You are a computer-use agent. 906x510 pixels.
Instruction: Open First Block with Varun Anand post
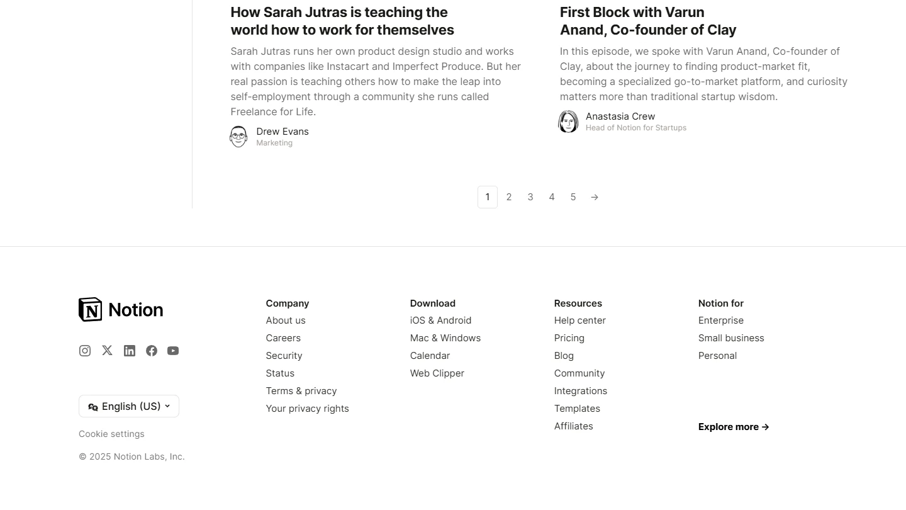[648, 21]
